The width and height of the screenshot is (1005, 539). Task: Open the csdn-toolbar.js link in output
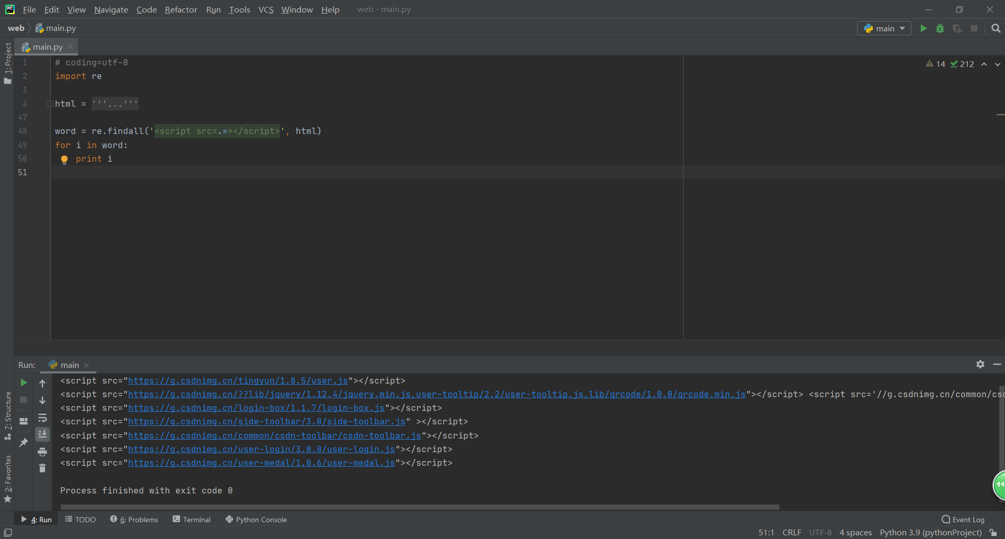pos(275,436)
